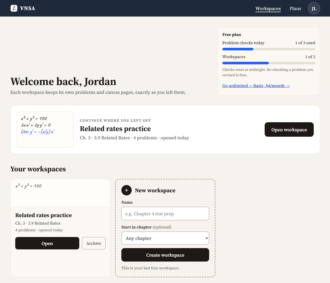Click 'This is your last free workspace.' note
Viewport: 330px width, 283px height.
(x=151, y=268)
